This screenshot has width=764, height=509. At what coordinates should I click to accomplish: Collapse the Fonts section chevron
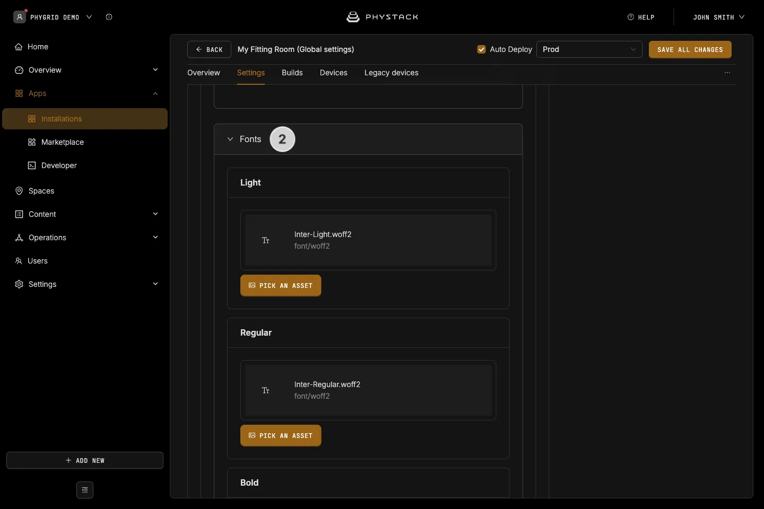click(230, 139)
